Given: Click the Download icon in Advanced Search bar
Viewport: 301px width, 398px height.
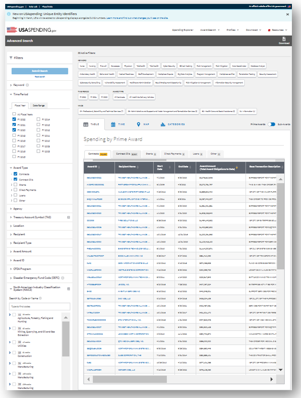Looking at the screenshot, I should pos(284,39).
